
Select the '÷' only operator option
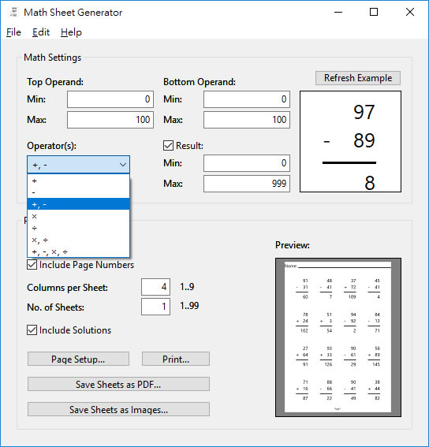78,228
